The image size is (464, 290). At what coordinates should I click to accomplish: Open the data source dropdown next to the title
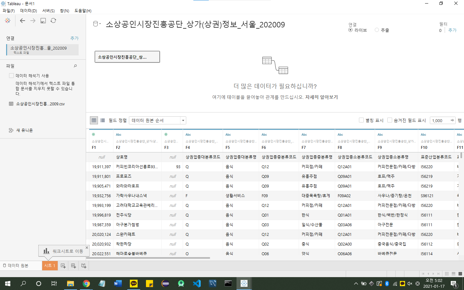97,24
